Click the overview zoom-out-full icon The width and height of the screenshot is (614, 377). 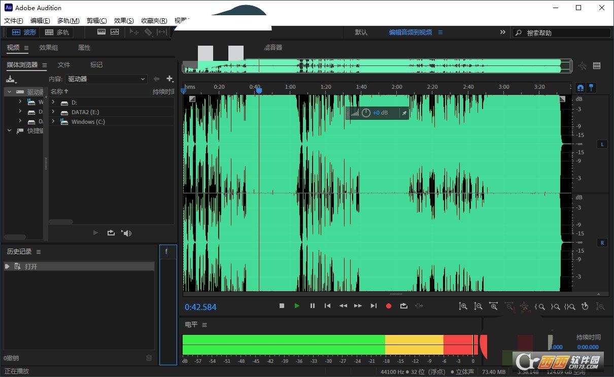(582, 65)
